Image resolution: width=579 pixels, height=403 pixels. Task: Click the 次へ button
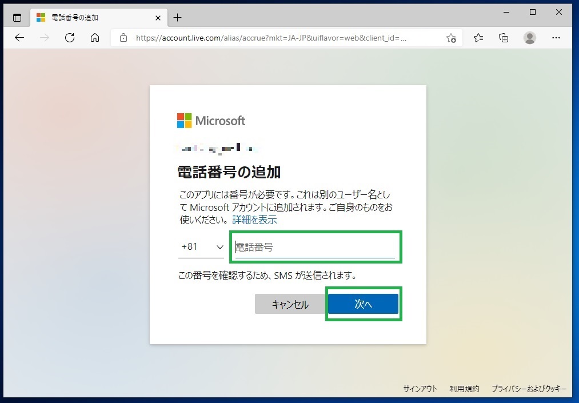(x=364, y=304)
